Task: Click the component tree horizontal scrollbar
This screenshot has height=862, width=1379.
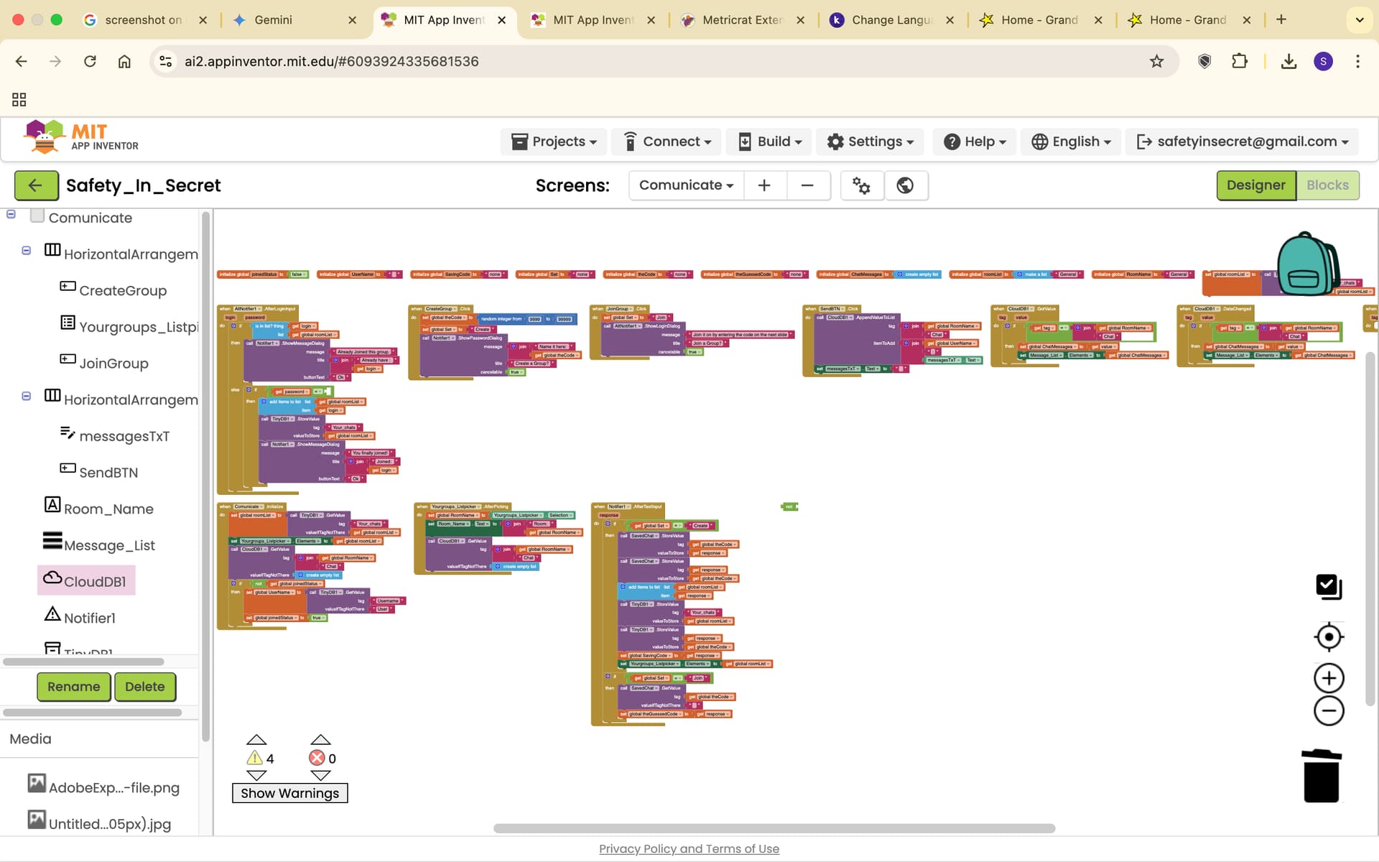Action: click(x=83, y=662)
